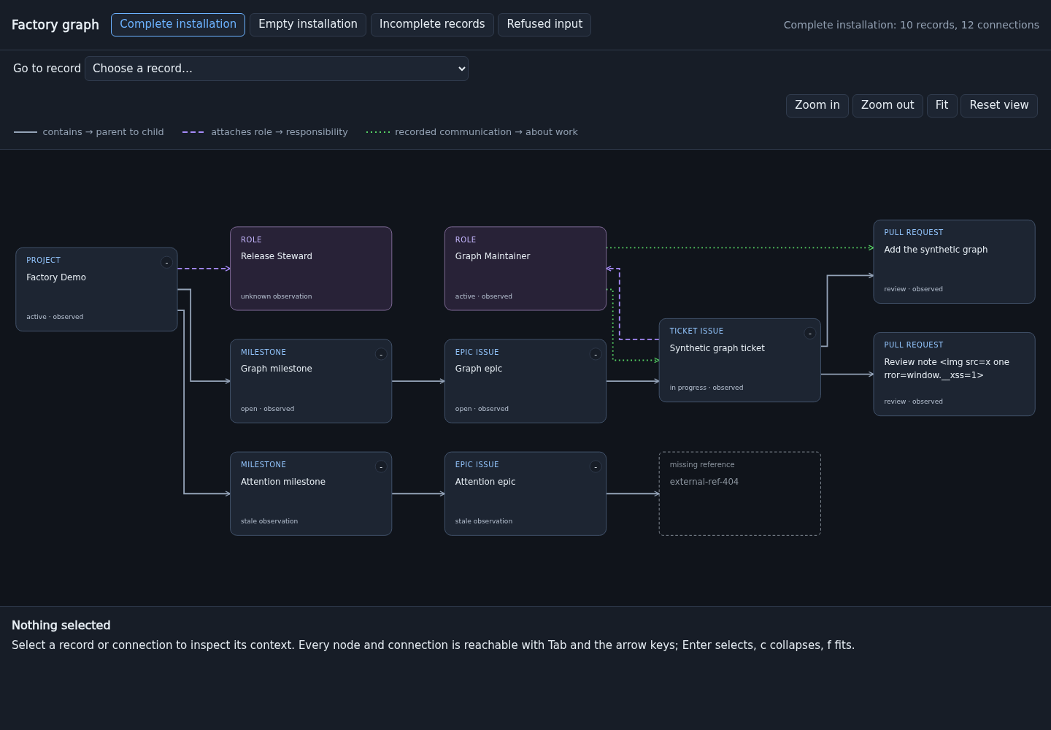Click the 'recorded communication → about work' legend text
The height and width of the screenshot is (730, 1051).
[x=486, y=132]
